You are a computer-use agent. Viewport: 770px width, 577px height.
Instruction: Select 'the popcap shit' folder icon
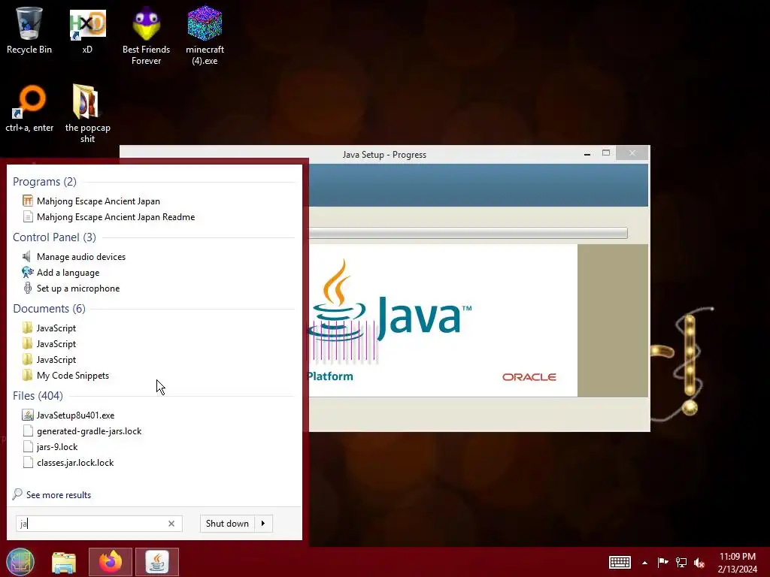click(x=87, y=114)
